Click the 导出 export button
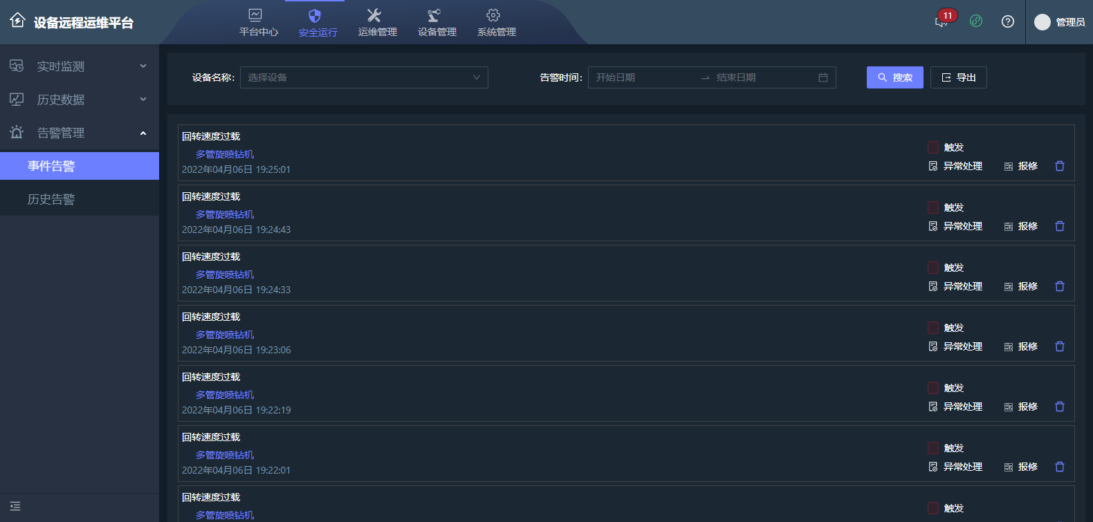 pos(958,77)
